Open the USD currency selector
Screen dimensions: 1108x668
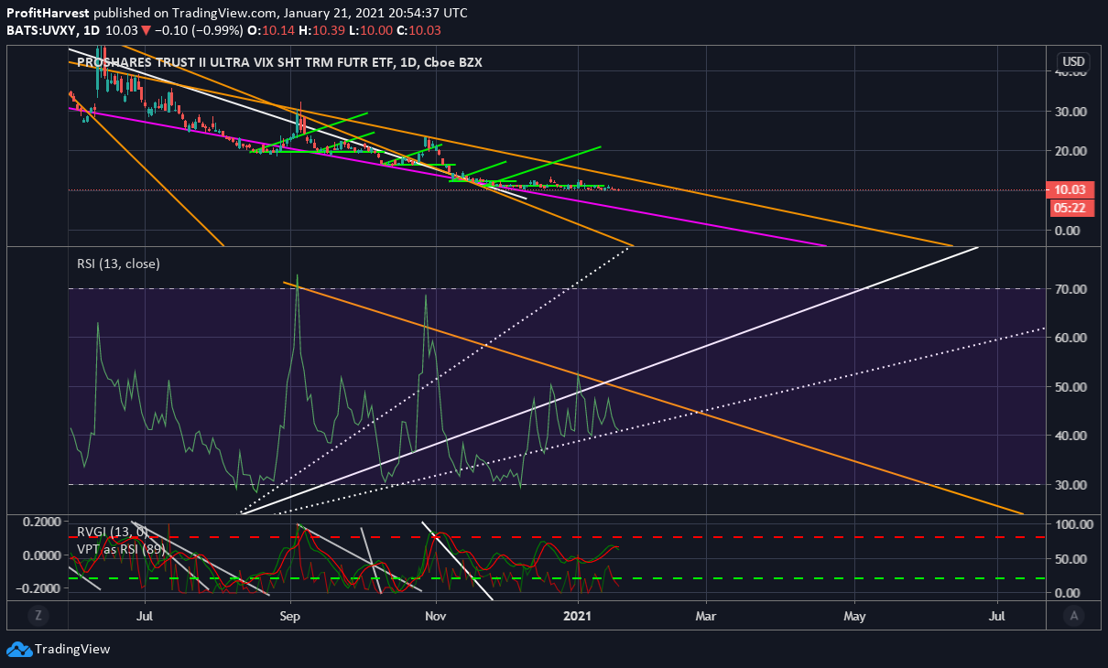1073,61
